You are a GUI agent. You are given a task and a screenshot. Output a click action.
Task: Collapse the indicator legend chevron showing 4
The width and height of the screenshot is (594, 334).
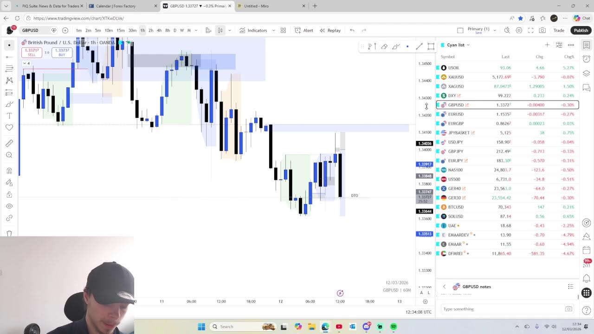click(26, 63)
